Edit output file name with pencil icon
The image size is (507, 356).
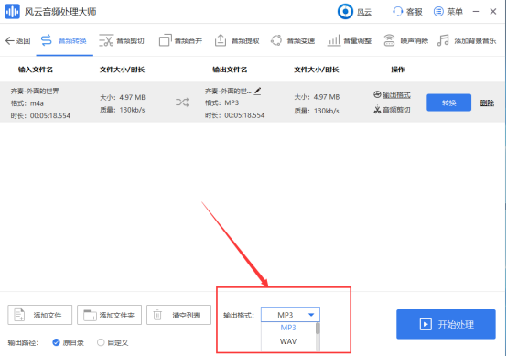point(257,92)
